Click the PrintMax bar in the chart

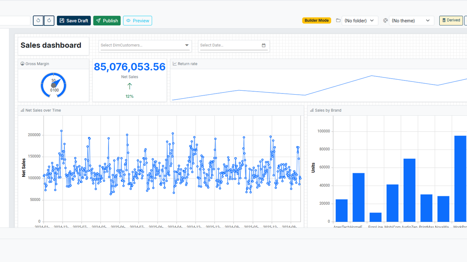[426, 208]
